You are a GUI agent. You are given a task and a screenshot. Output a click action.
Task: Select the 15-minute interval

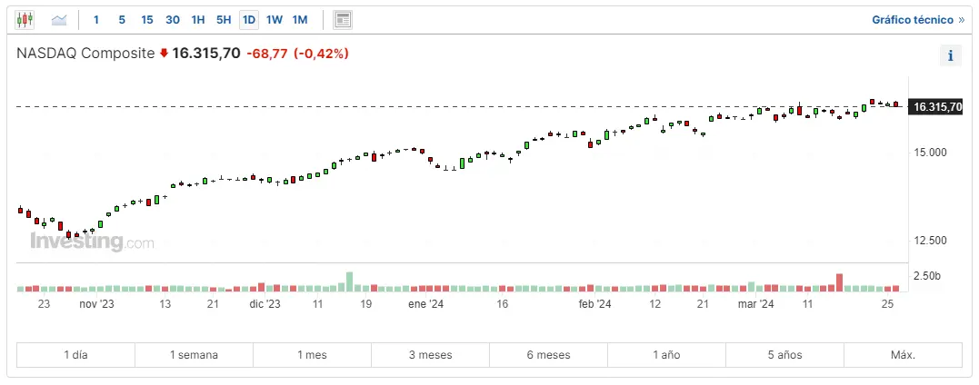point(147,19)
